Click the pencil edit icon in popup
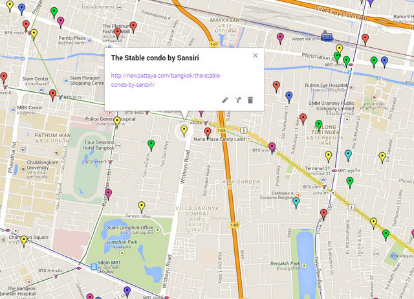The image size is (414, 299). pyautogui.click(x=225, y=100)
